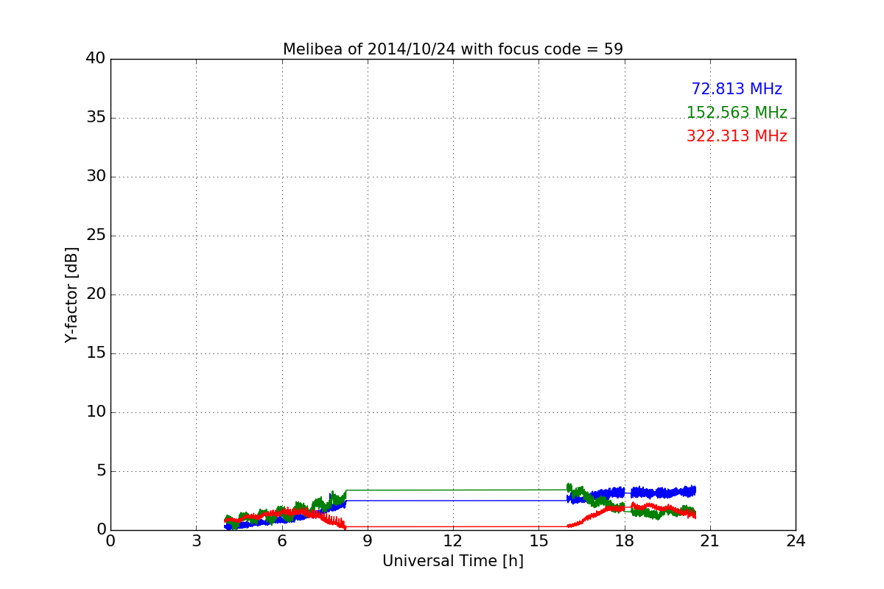Click the y-axis tick label 5

click(x=101, y=471)
